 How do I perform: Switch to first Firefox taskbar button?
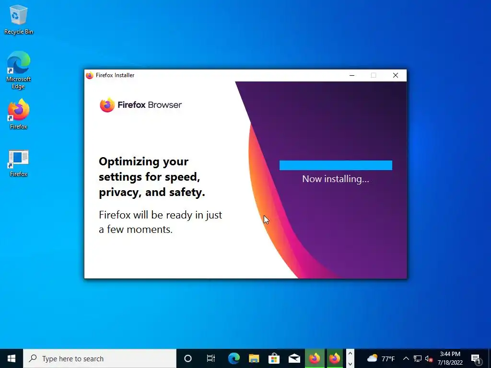click(x=315, y=358)
